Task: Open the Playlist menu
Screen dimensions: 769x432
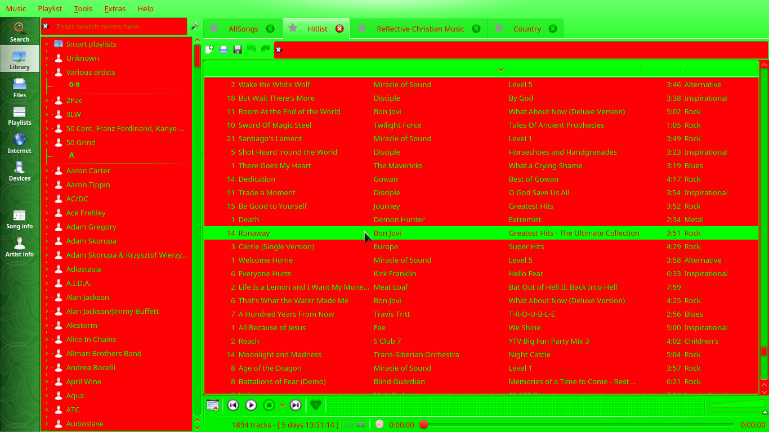Action: 50,8
